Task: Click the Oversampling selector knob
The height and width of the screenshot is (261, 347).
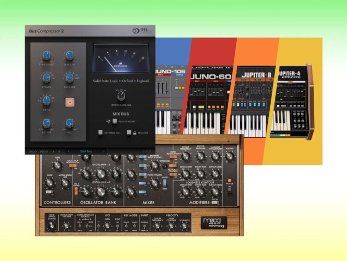Action: coord(121,96)
